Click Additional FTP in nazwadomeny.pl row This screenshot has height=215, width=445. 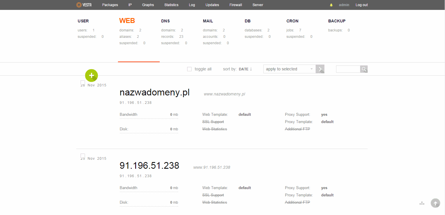pos(298,129)
